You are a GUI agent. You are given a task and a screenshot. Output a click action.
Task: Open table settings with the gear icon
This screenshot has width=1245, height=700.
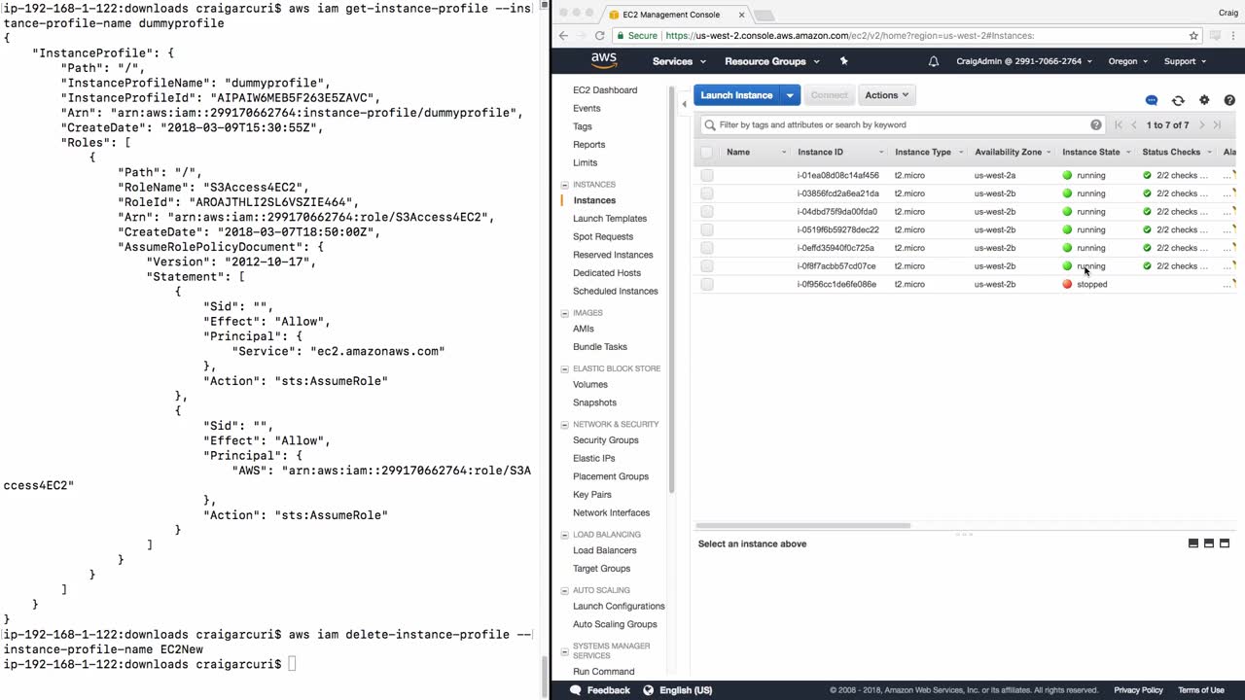point(1204,100)
